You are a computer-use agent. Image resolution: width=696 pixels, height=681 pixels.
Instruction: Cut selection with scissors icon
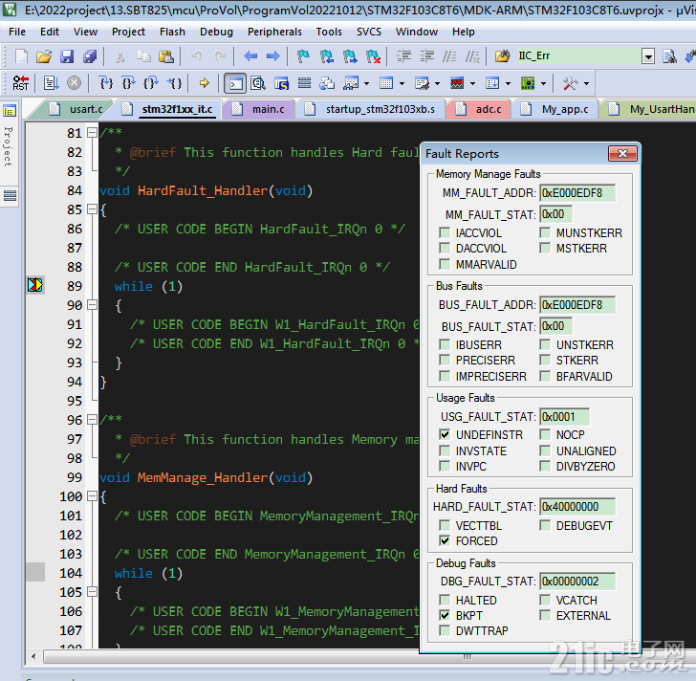point(120,56)
